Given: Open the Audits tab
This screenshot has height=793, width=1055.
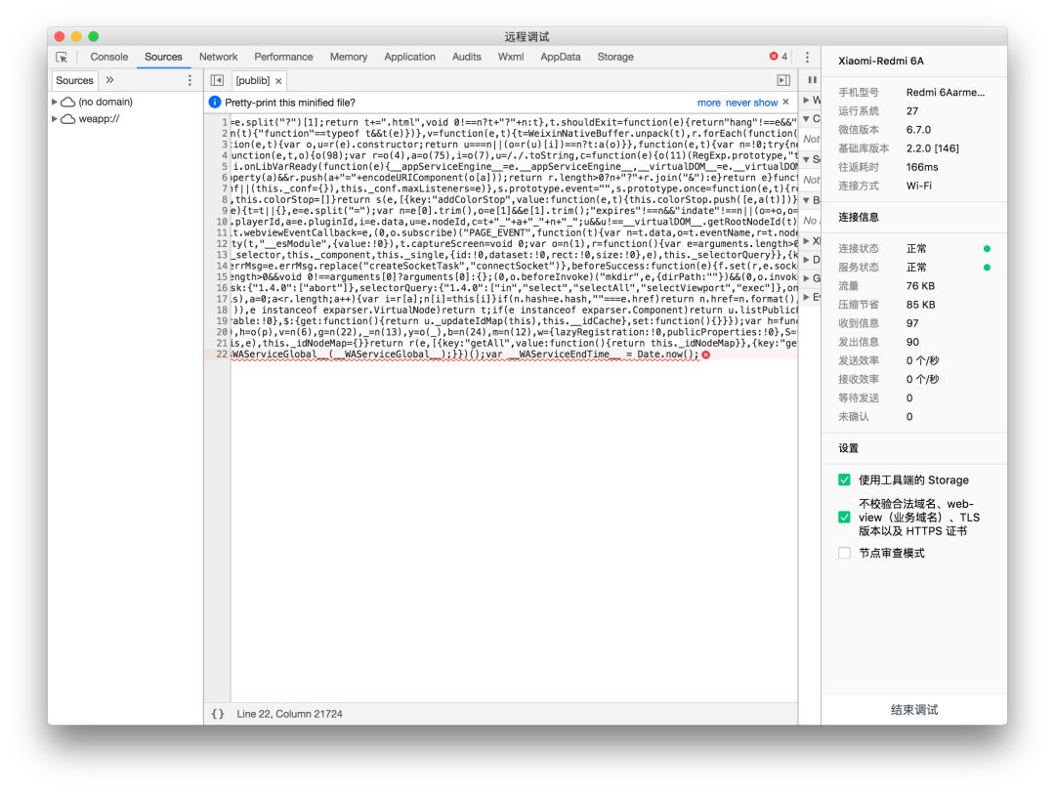Looking at the screenshot, I should [x=466, y=58].
